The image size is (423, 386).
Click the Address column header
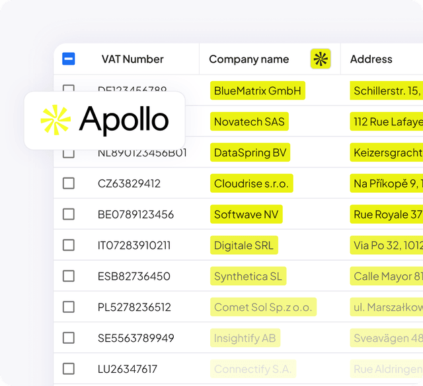371,59
